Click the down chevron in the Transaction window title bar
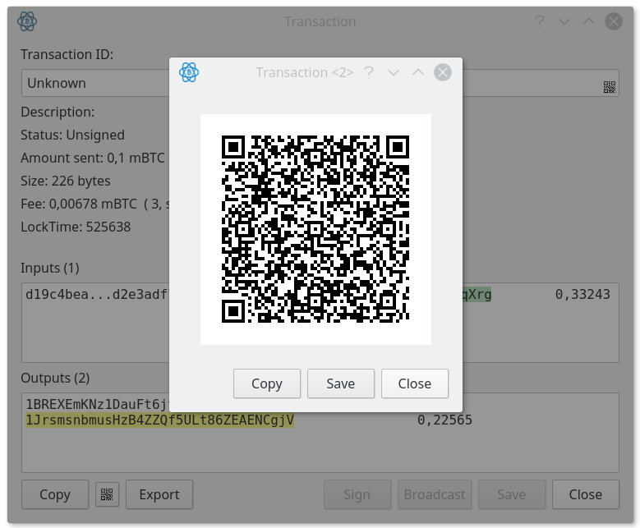Image resolution: width=640 pixels, height=528 pixels. click(564, 21)
